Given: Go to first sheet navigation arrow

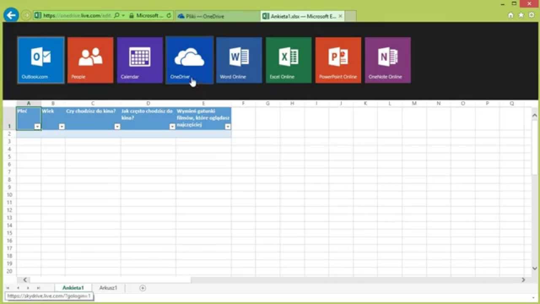Looking at the screenshot, I should (8, 288).
